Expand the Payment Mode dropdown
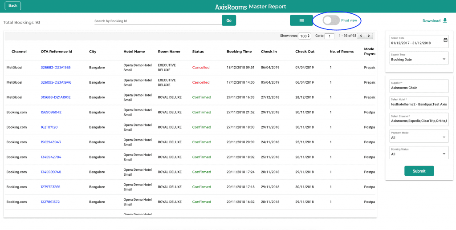This screenshot has width=456, height=230. click(x=419, y=136)
